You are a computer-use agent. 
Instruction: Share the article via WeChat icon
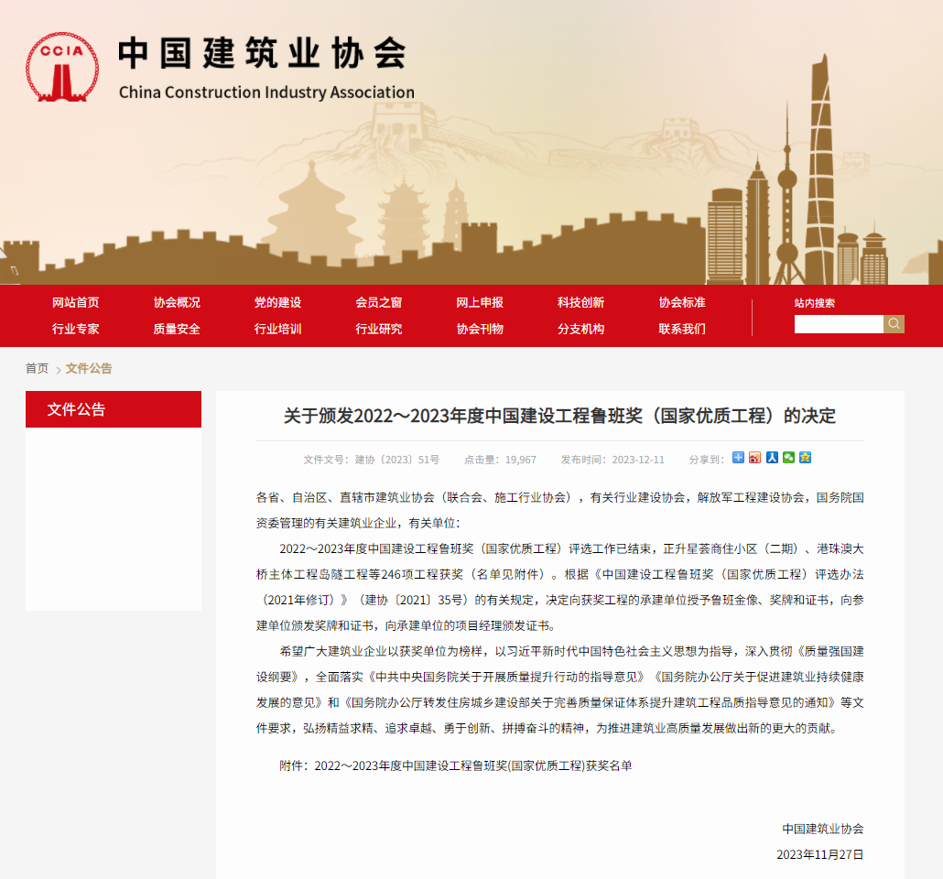pyautogui.click(x=787, y=458)
